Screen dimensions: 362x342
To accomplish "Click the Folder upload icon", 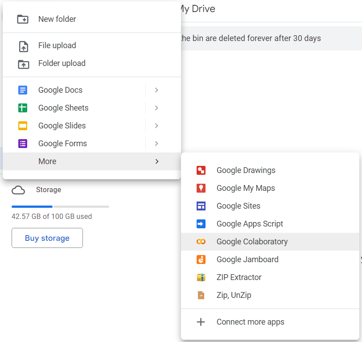I will click(x=24, y=64).
